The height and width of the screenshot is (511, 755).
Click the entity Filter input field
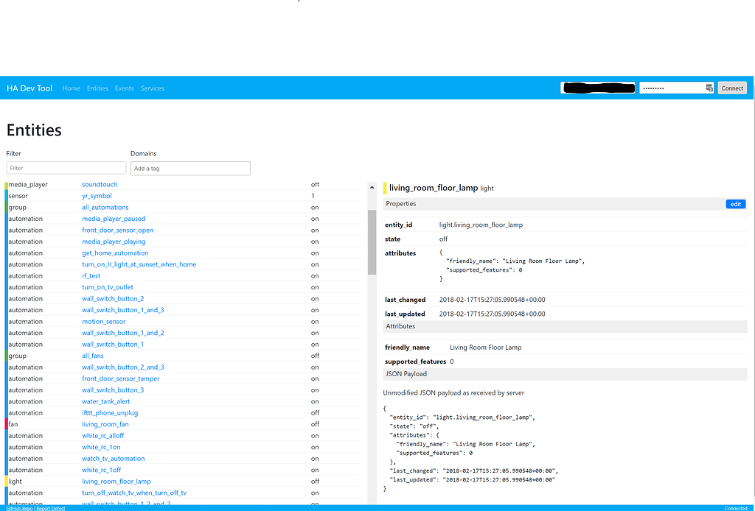[x=66, y=168]
